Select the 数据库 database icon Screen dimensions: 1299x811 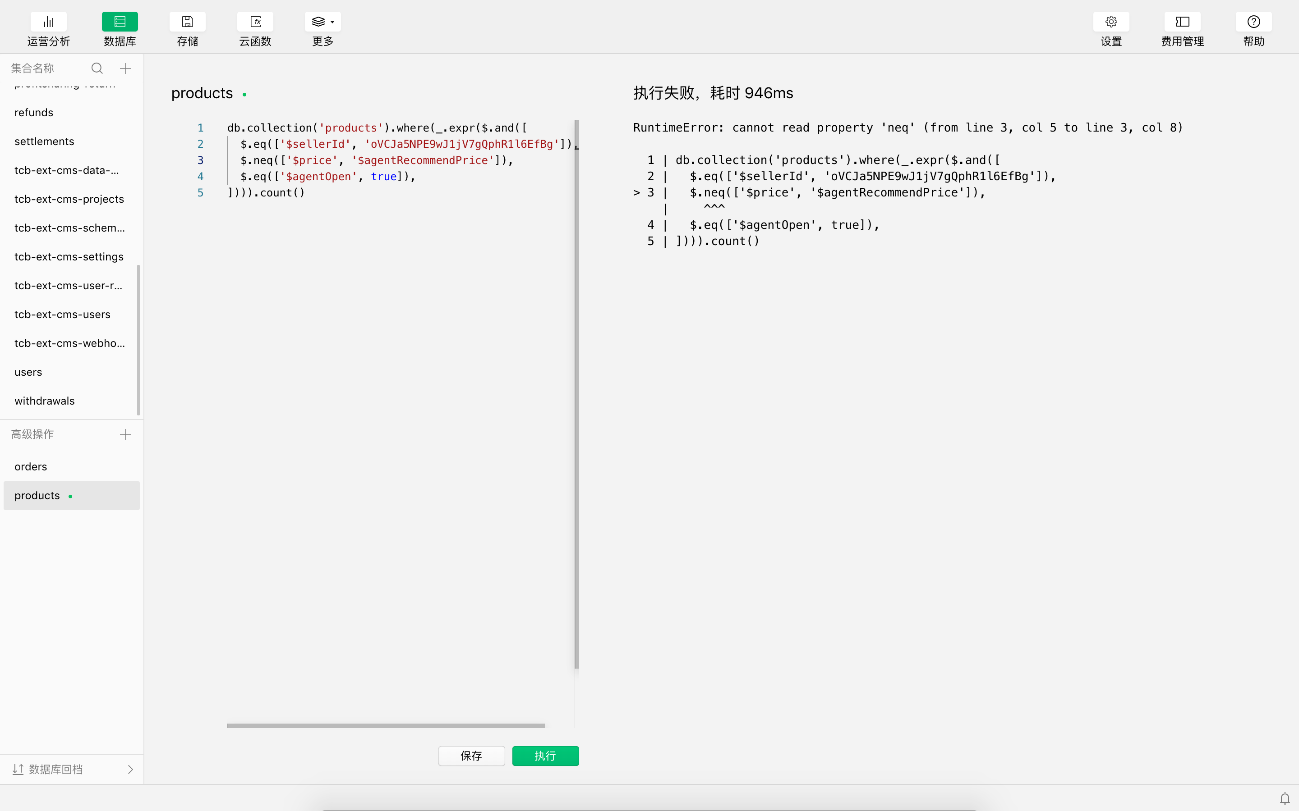tap(120, 22)
